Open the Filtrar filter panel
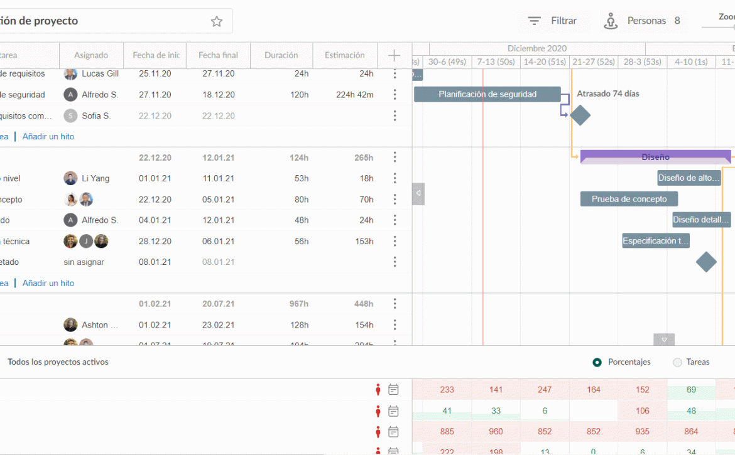Viewport: 735px width, 455px height. pos(552,21)
